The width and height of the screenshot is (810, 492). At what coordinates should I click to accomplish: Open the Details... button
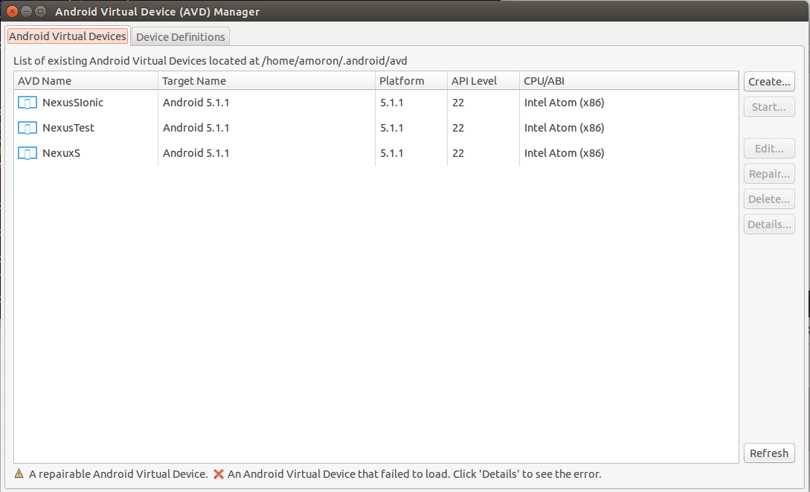click(769, 224)
